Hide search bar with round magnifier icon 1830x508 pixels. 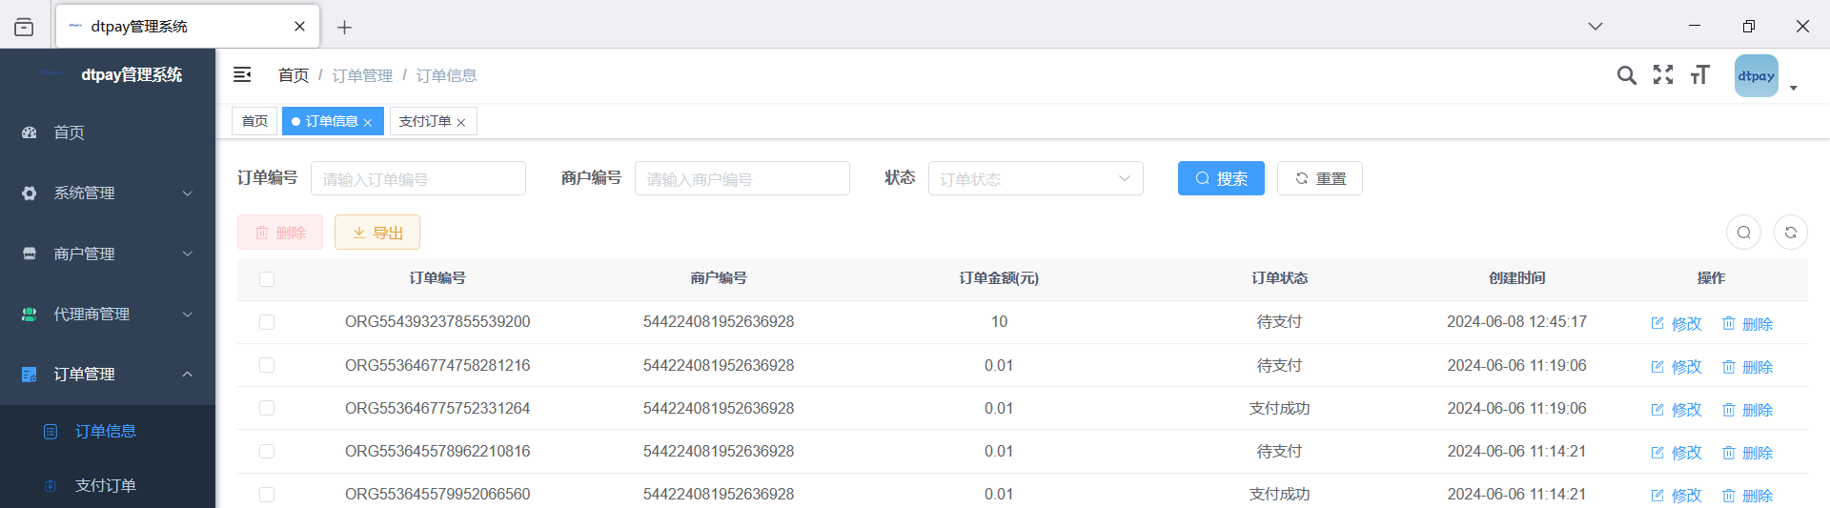(x=1743, y=233)
